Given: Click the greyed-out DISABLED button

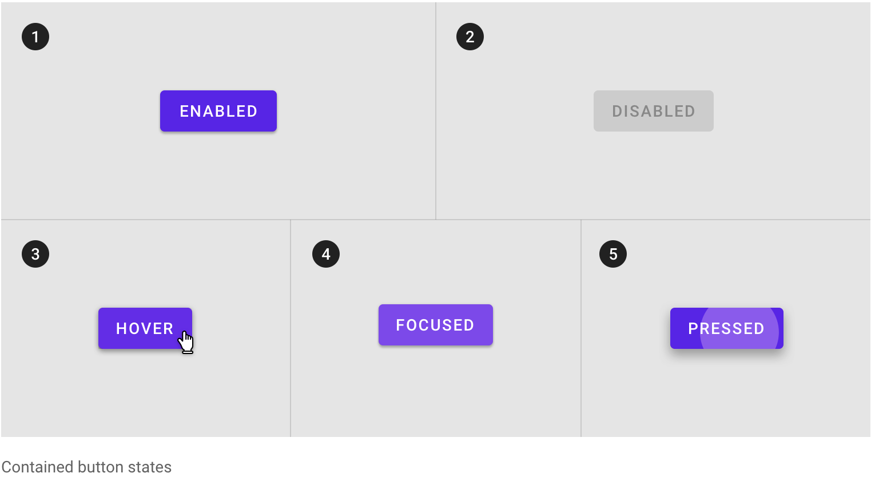Looking at the screenshot, I should [654, 111].
